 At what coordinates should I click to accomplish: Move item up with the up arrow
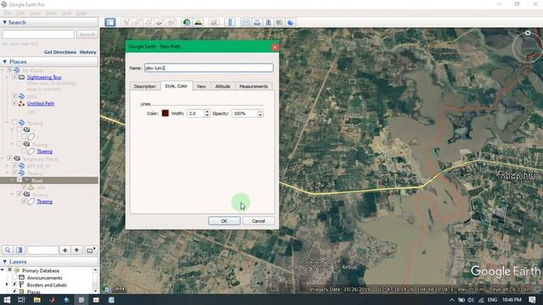[64, 250]
